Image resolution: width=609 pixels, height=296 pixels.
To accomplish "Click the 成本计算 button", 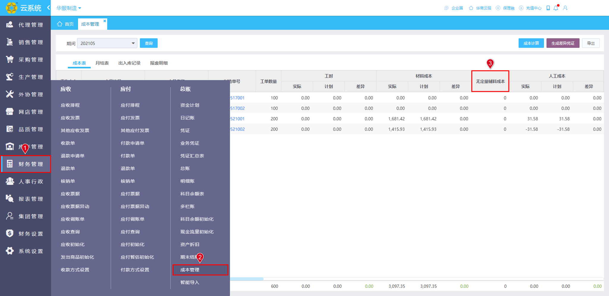I will (531, 43).
